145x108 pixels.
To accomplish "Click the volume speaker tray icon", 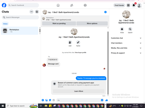I will pos(130,106).
